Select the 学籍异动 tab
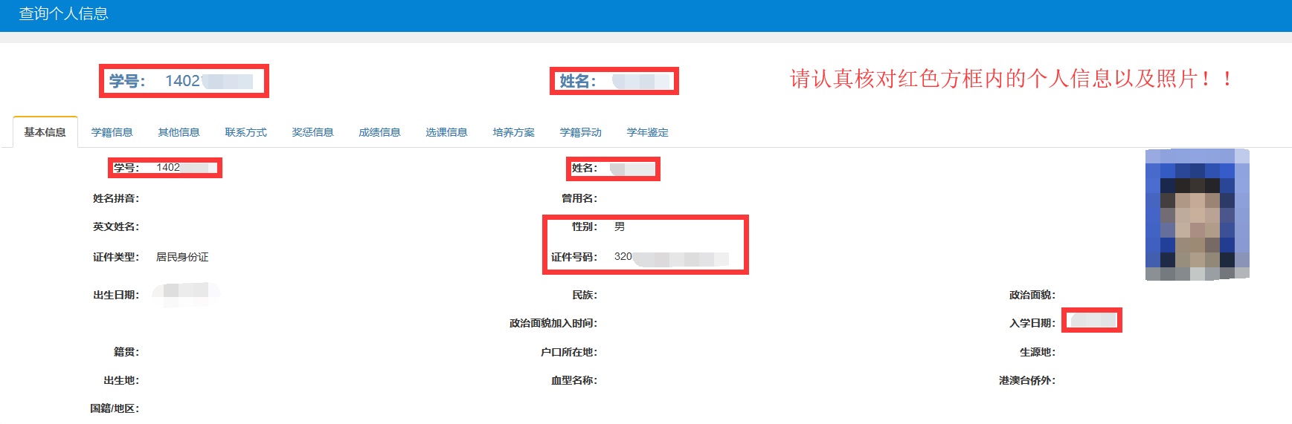 tap(580, 132)
